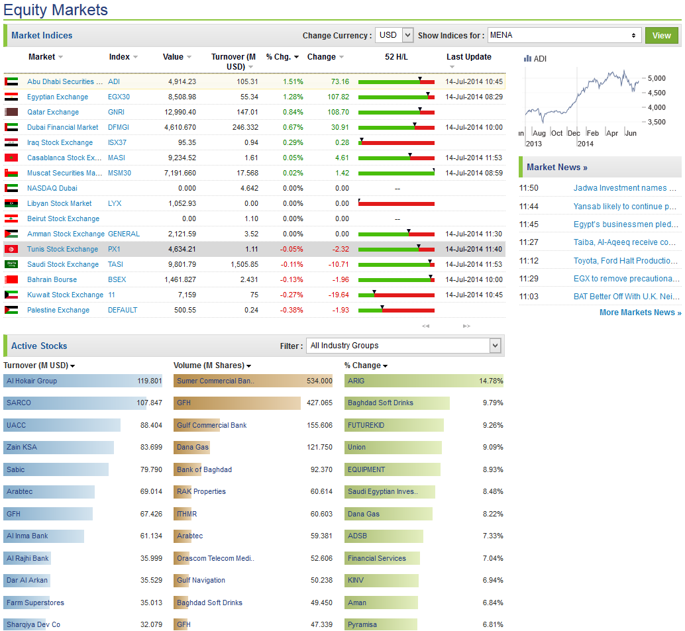
Task: Sort table by Market column
Action: (x=46, y=57)
